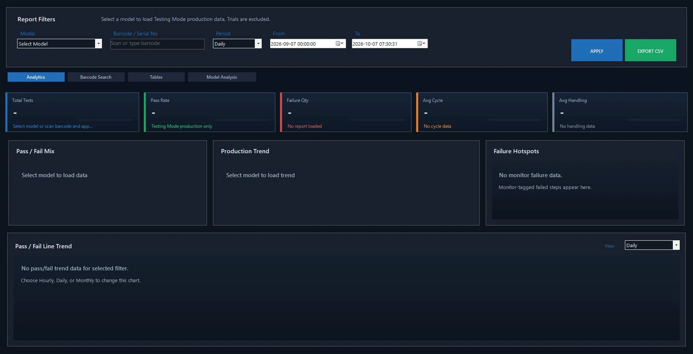Select the Failure Qty card
Image resolution: width=693 pixels, height=354 pixels.
(346, 112)
